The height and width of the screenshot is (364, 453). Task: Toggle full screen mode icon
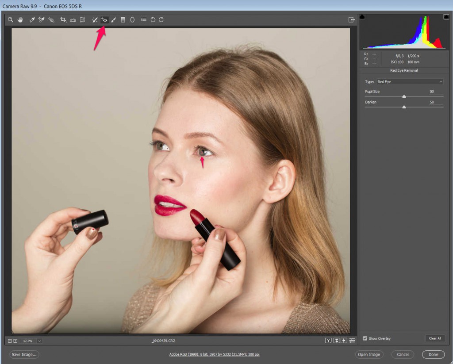[351, 20]
